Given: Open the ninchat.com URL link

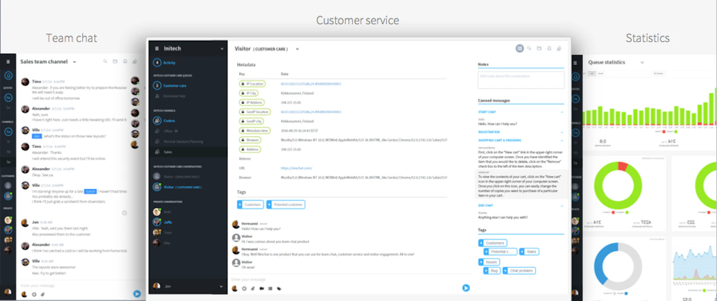Looking at the screenshot, I should [296, 168].
